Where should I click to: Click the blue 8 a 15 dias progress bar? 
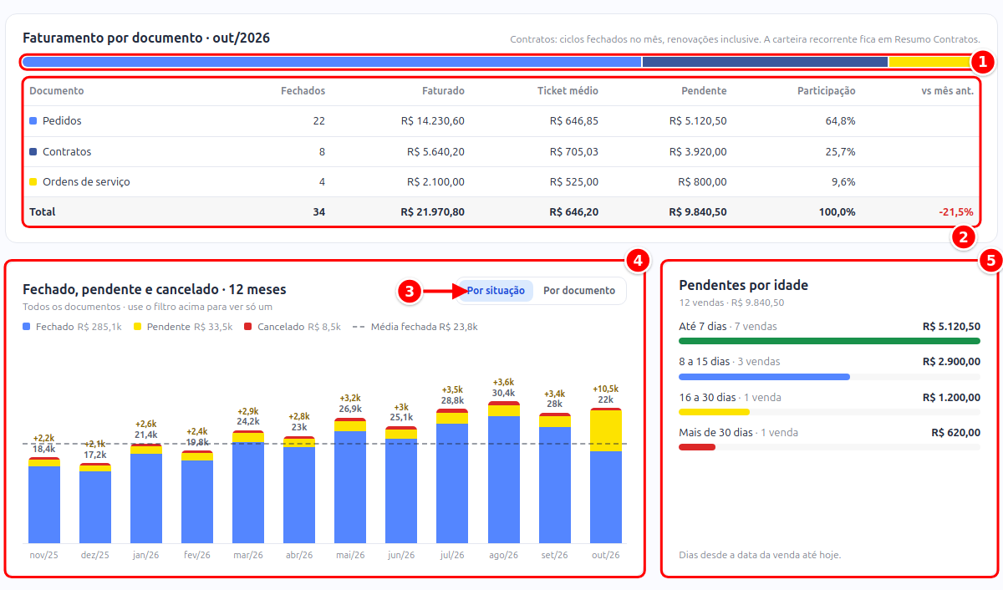click(x=764, y=377)
